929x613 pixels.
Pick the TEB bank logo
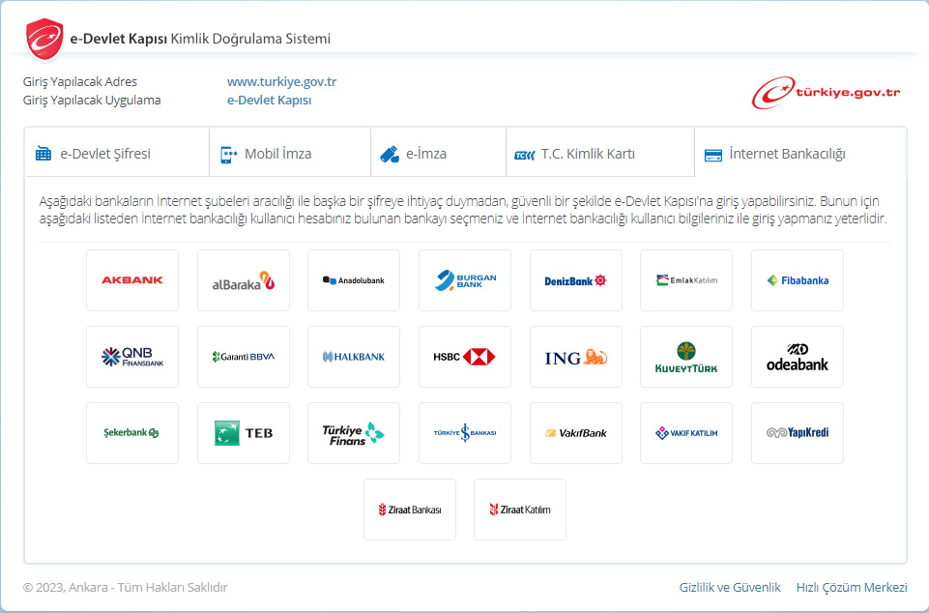click(244, 433)
